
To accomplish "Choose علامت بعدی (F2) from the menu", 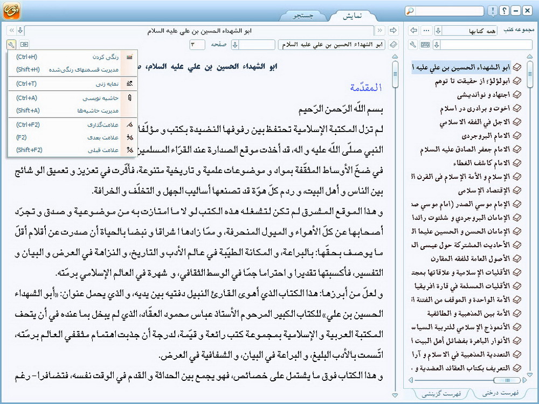I will pos(73,137).
